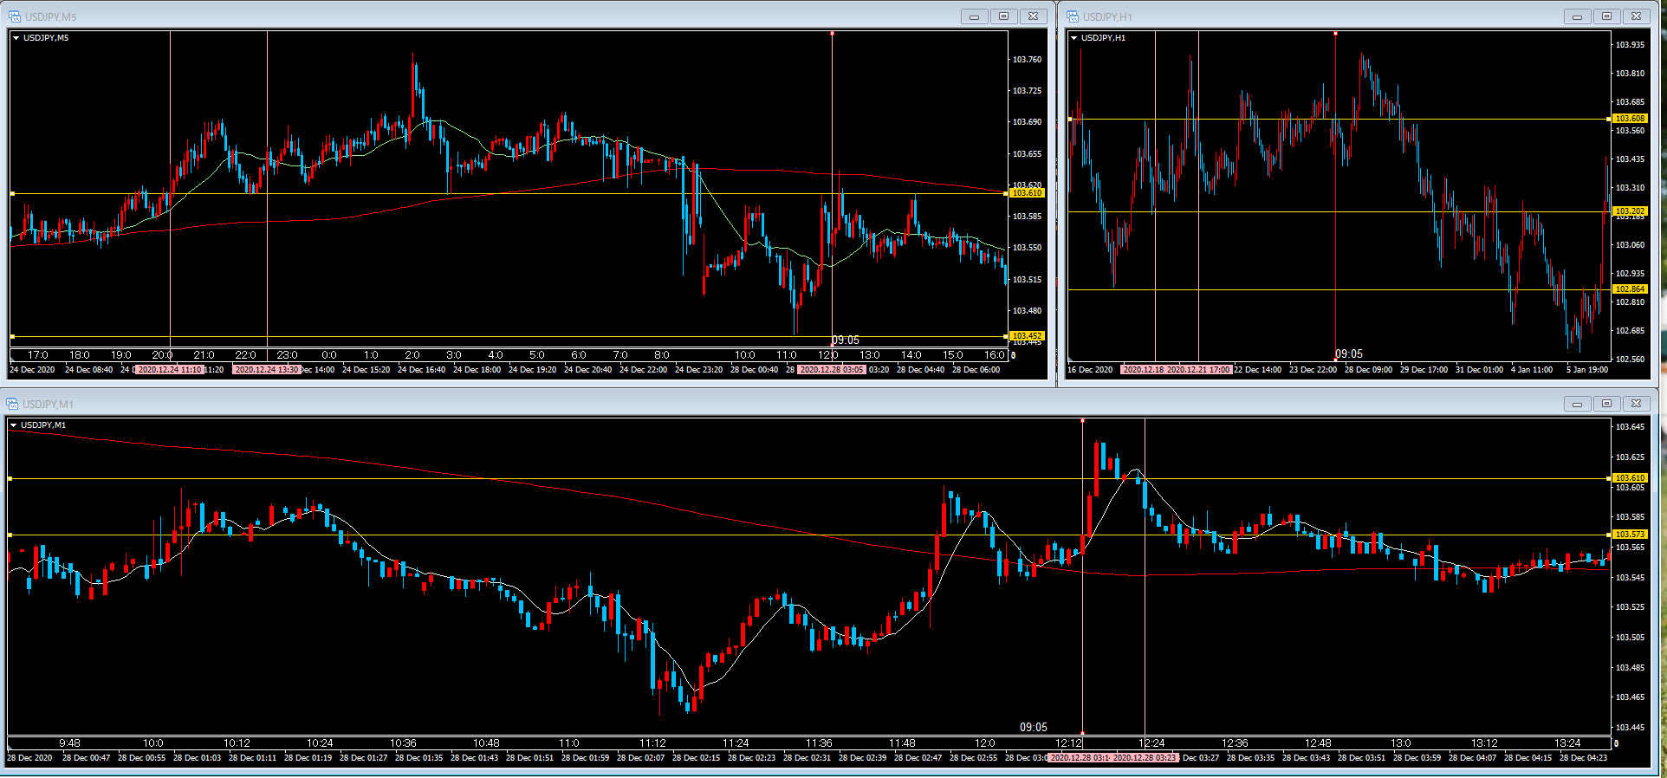The image size is (1667, 778).
Task: Click the 2020.12.24 13:30 date marker
Action: click(267, 370)
